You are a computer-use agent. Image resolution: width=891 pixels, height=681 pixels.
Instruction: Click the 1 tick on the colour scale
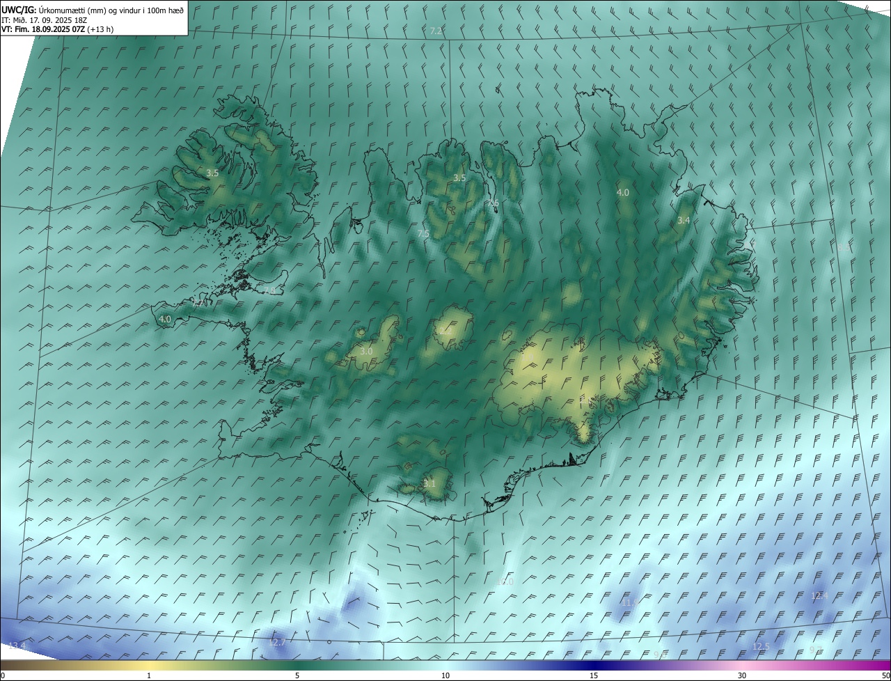tap(149, 675)
